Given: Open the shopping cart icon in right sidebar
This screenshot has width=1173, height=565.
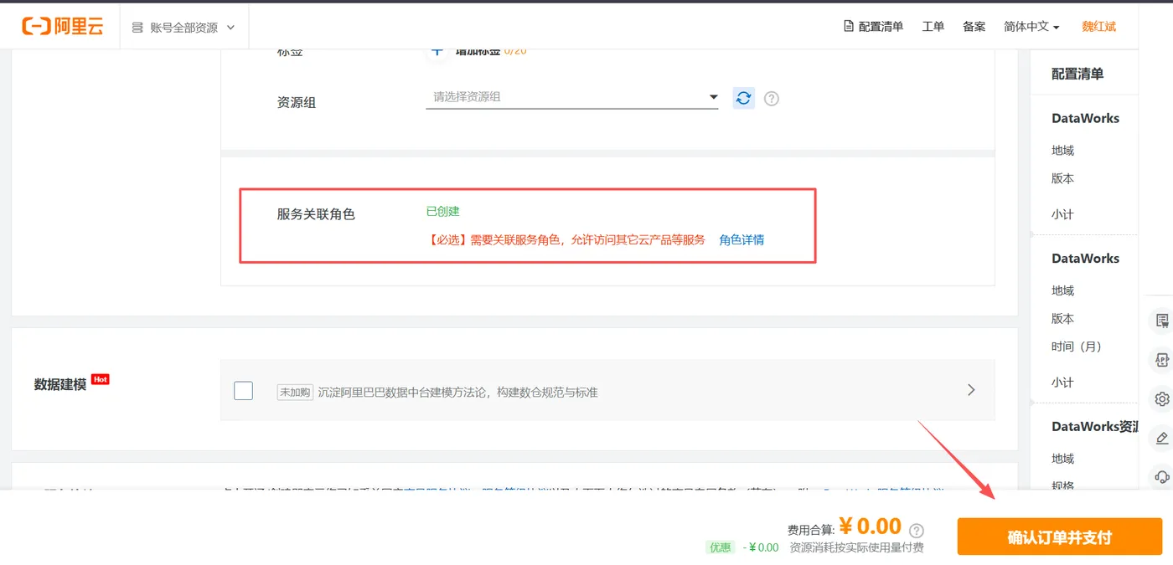Looking at the screenshot, I should tap(1161, 321).
